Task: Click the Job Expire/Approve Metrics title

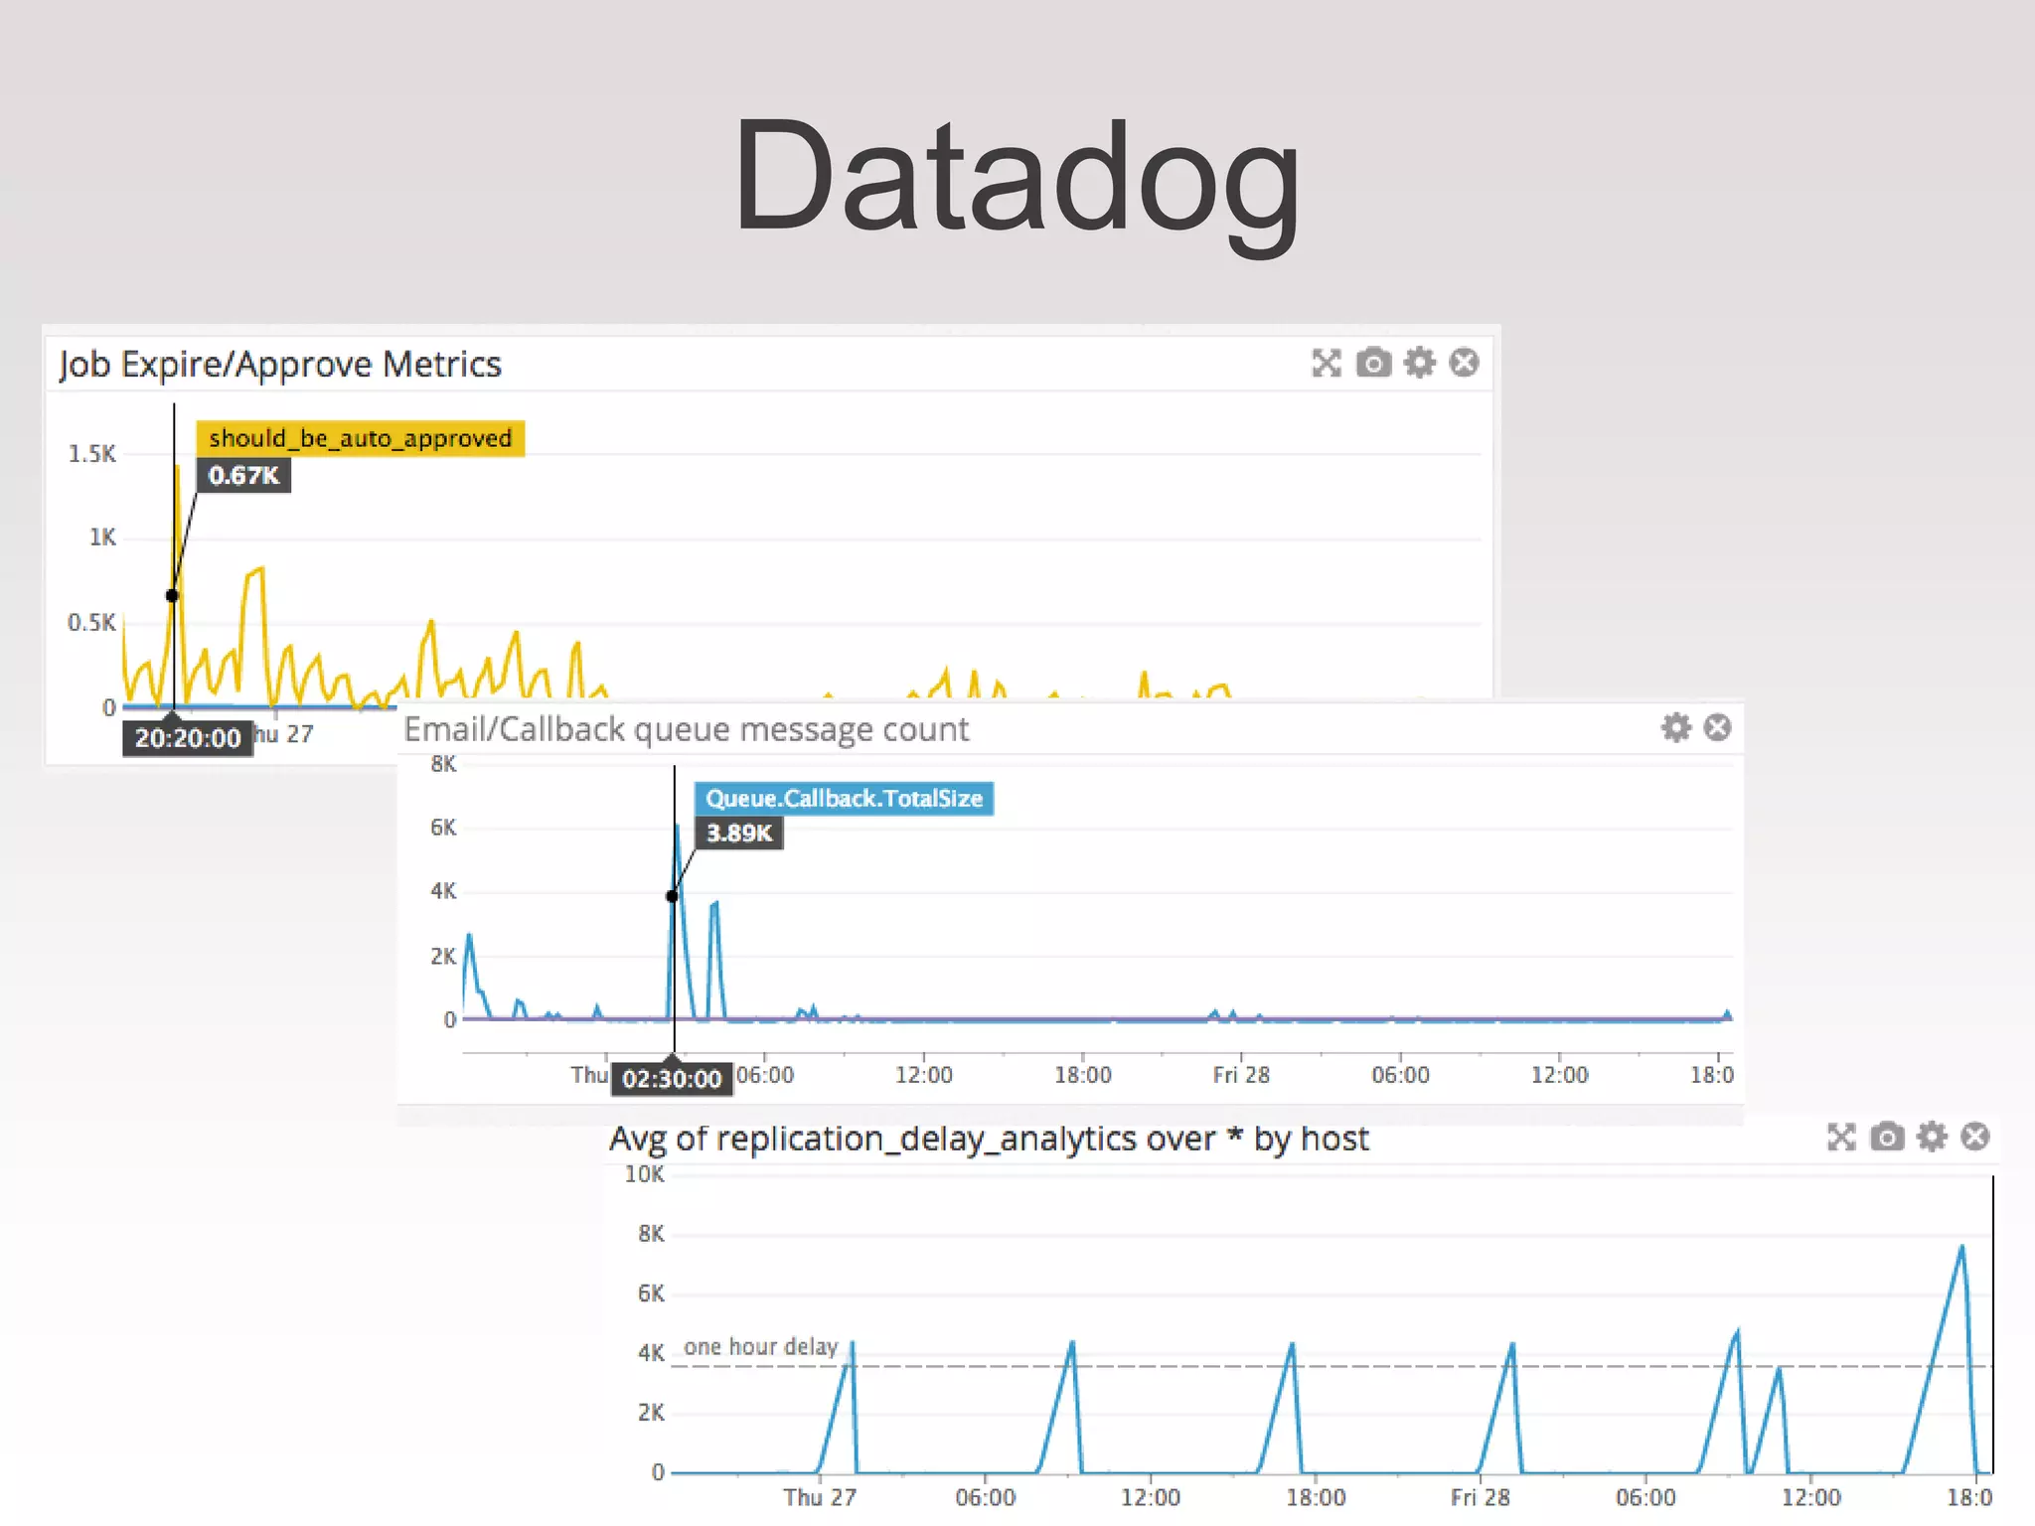Action: pyautogui.click(x=280, y=365)
